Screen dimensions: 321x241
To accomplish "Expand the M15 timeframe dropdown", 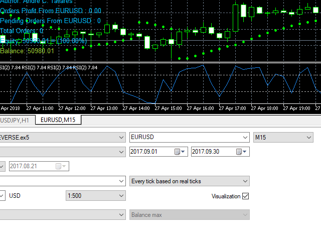I will 283,138.
